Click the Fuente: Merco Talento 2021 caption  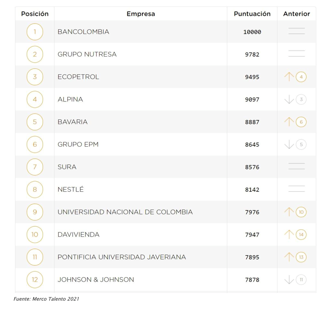click(x=46, y=299)
